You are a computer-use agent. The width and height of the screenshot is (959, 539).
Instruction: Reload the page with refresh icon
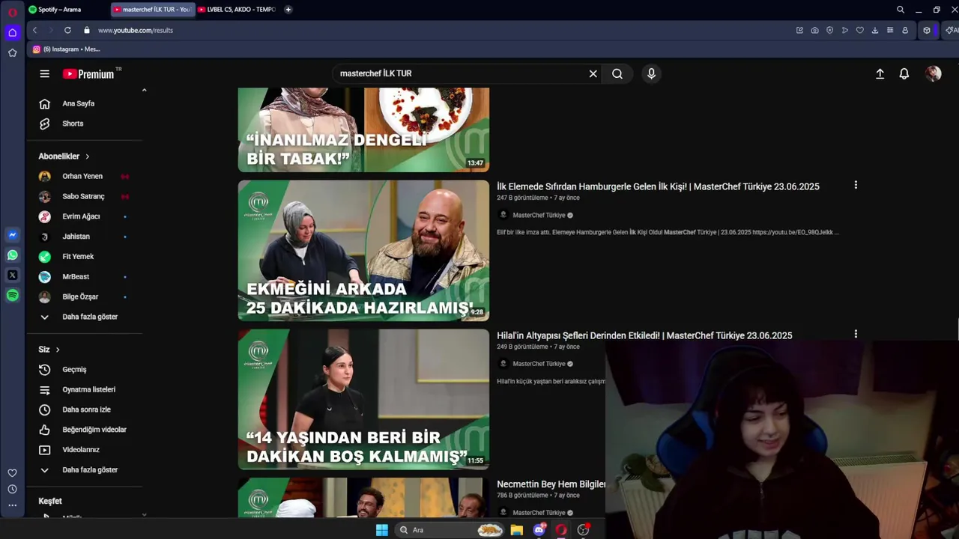pos(67,30)
